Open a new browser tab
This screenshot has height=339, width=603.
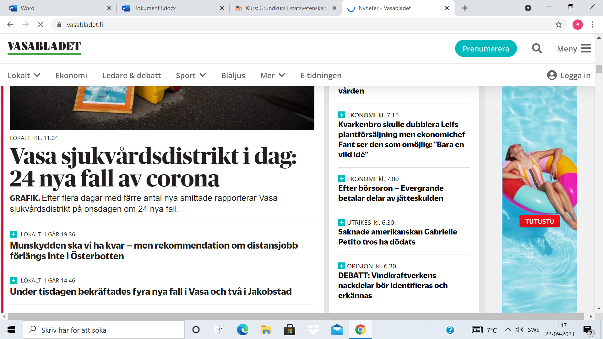click(465, 8)
